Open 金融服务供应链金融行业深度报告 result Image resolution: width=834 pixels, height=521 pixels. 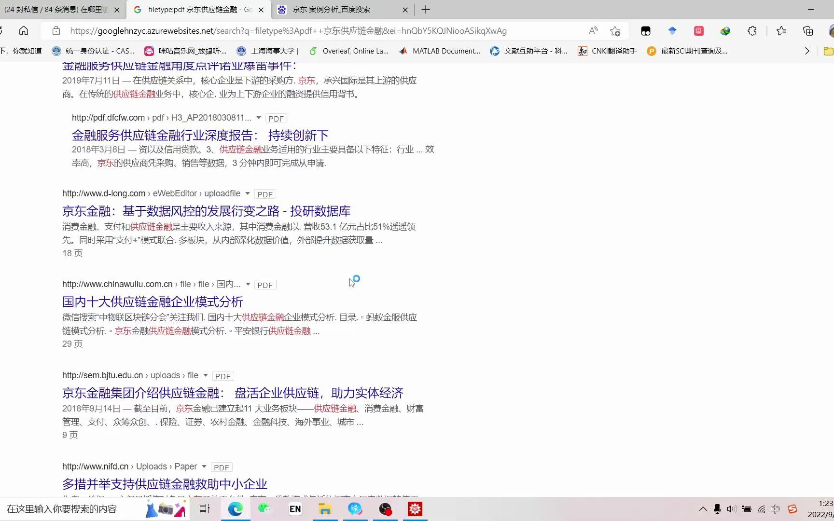click(x=200, y=135)
